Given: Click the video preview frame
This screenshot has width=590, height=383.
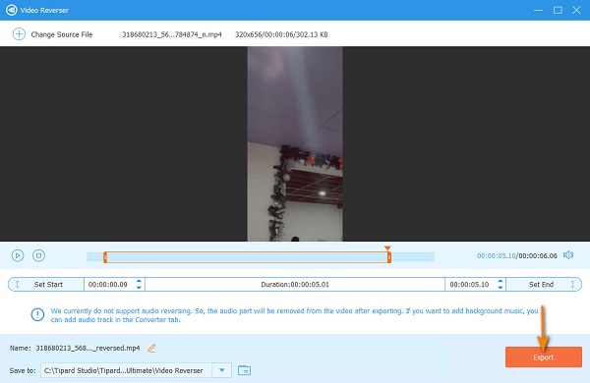Looking at the screenshot, I should click(295, 143).
